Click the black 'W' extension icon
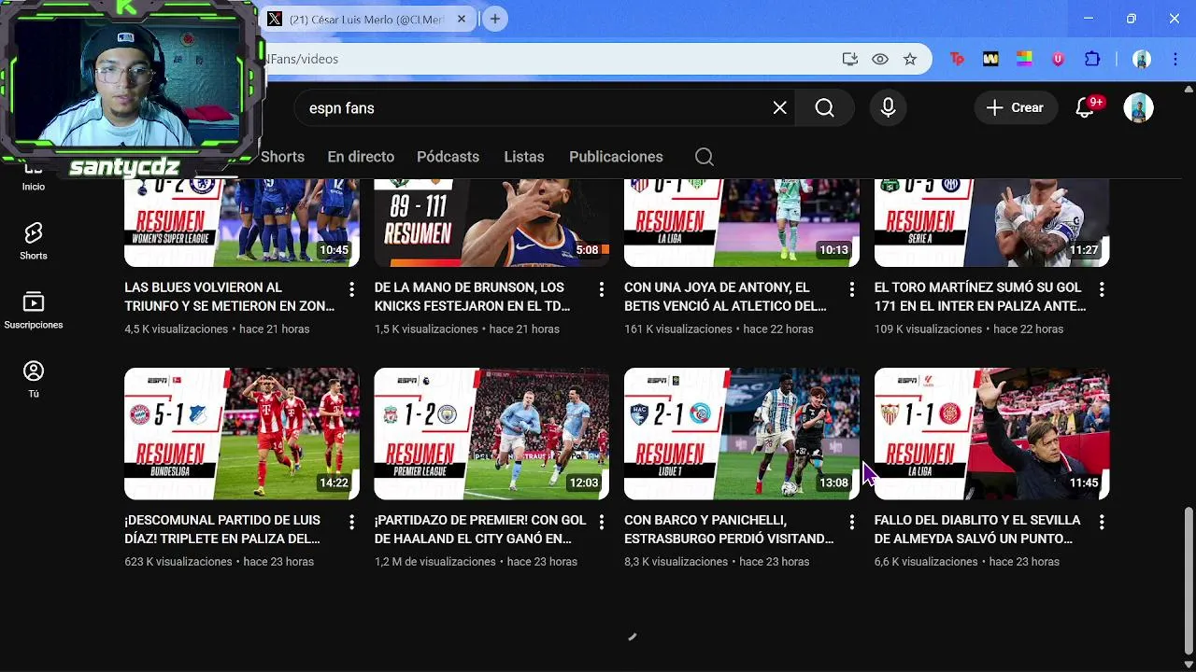Screen dimensions: 1196x672 point(990,59)
